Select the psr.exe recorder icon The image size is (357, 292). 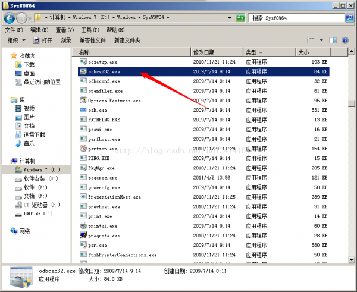point(83,245)
